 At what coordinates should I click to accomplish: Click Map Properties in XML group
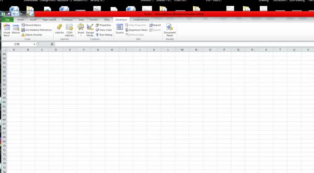136,25
